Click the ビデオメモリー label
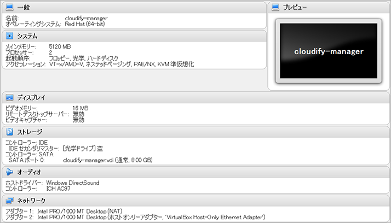 (21, 108)
